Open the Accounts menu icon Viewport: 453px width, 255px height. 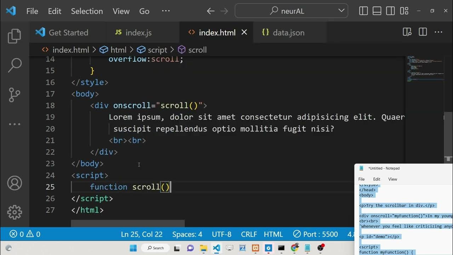(x=15, y=183)
